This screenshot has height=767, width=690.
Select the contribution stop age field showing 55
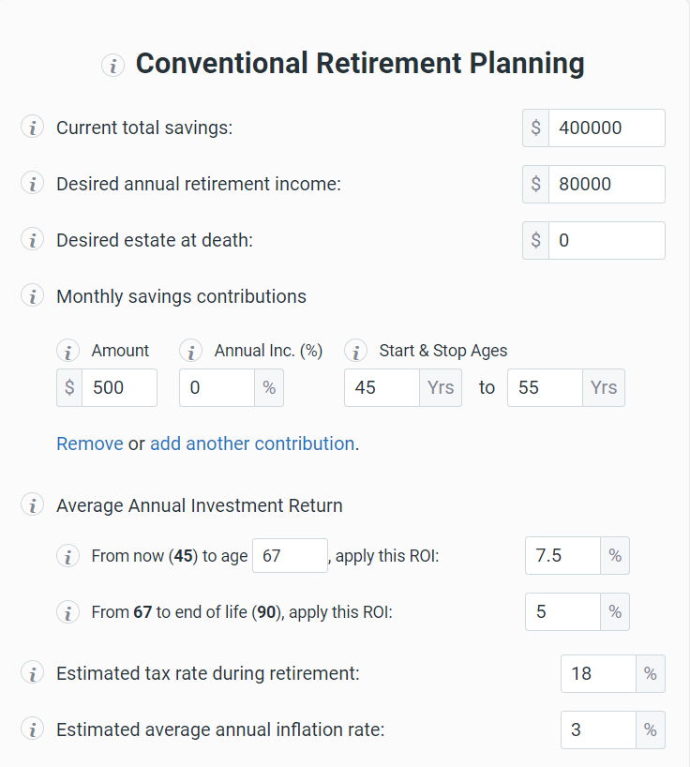click(x=545, y=387)
